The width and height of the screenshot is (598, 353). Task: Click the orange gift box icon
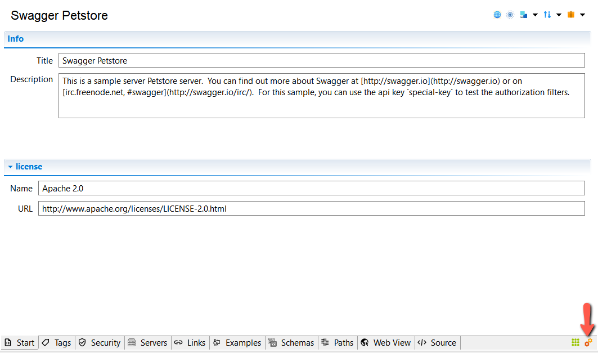pos(571,15)
